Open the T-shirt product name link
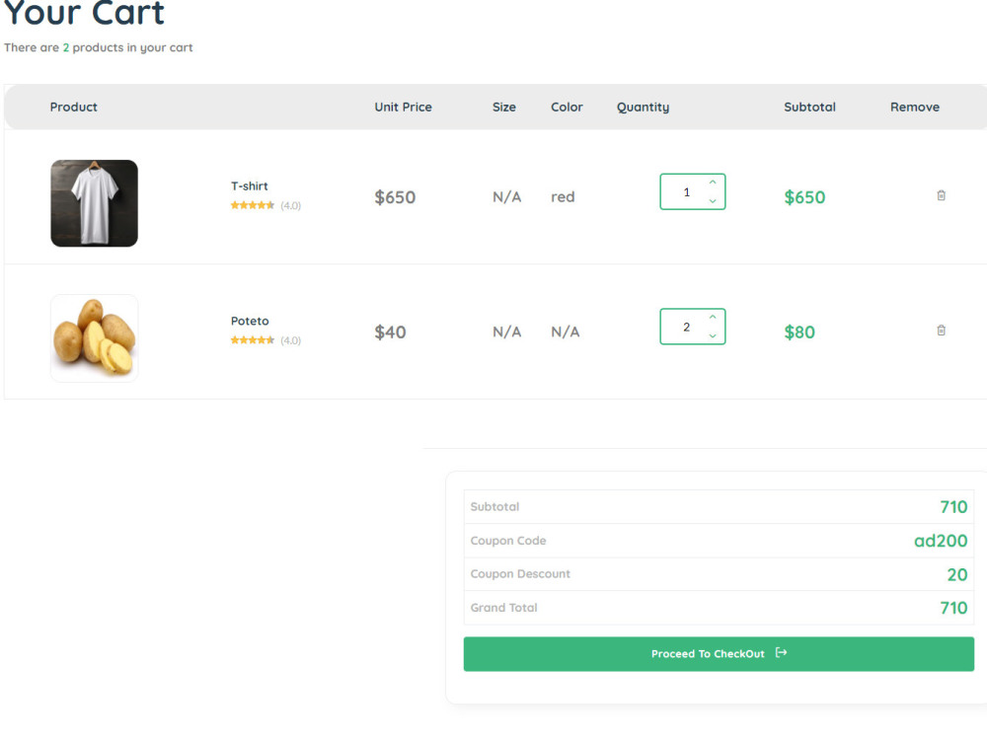Viewport: 987px width, 740px height. coord(250,186)
